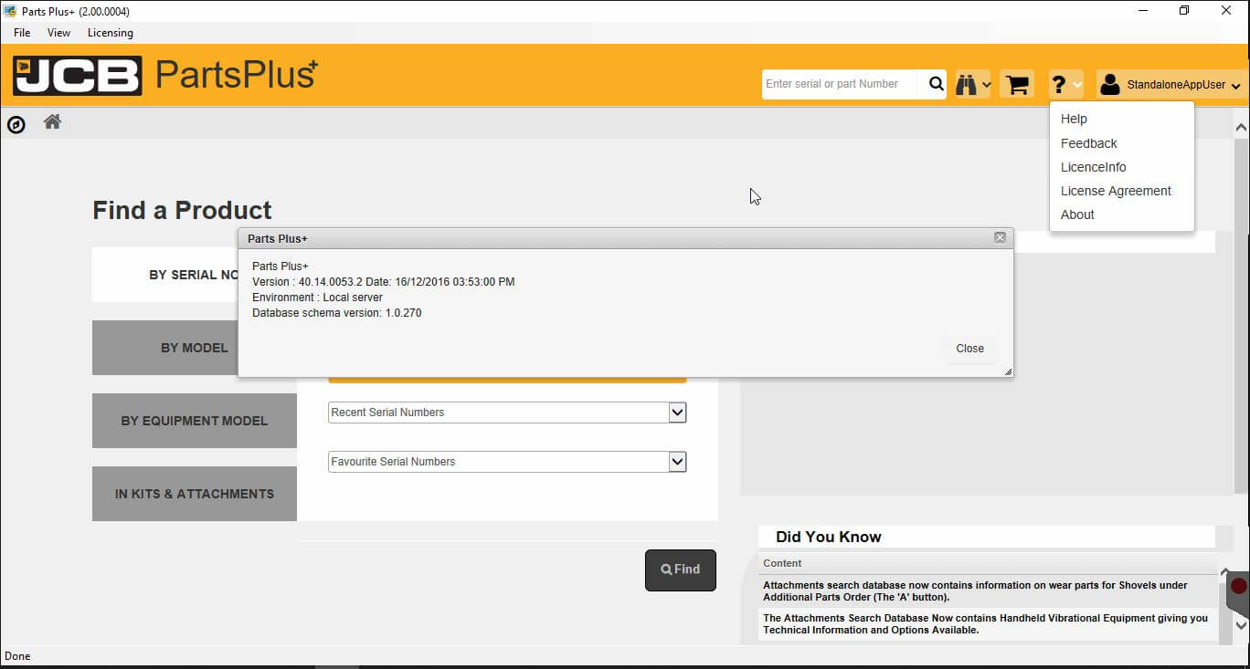Expand the Favourite Serial Numbers dropdown
Screen dimensions: 1250x669
(x=677, y=462)
